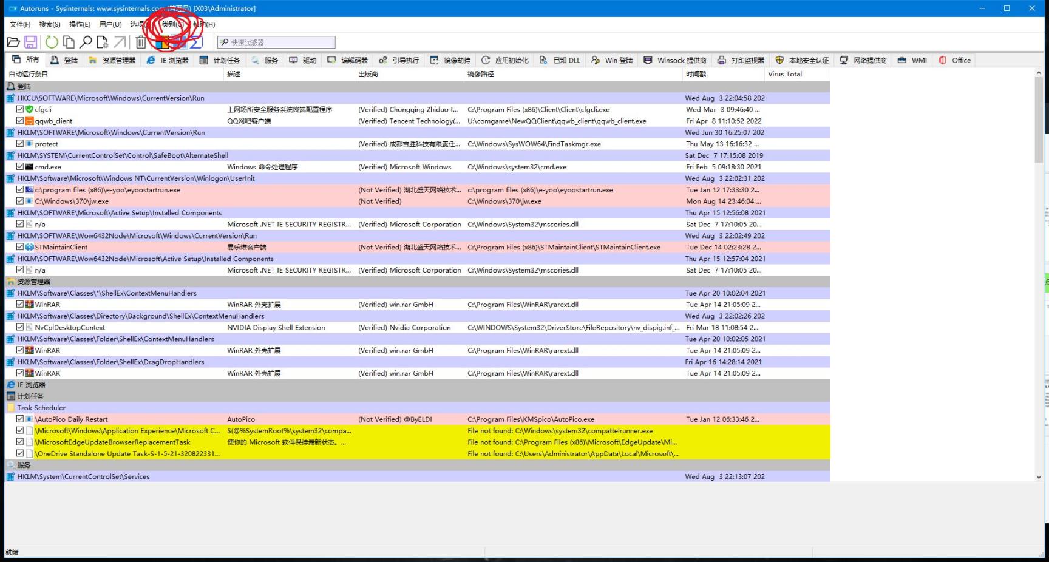Open the Office tab
This screenshot has width=1049, height=562.
[x=955, y=60]
